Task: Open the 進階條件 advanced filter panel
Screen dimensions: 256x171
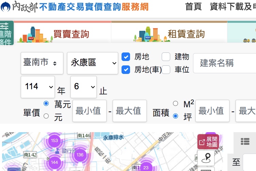Action: point(6,33)
